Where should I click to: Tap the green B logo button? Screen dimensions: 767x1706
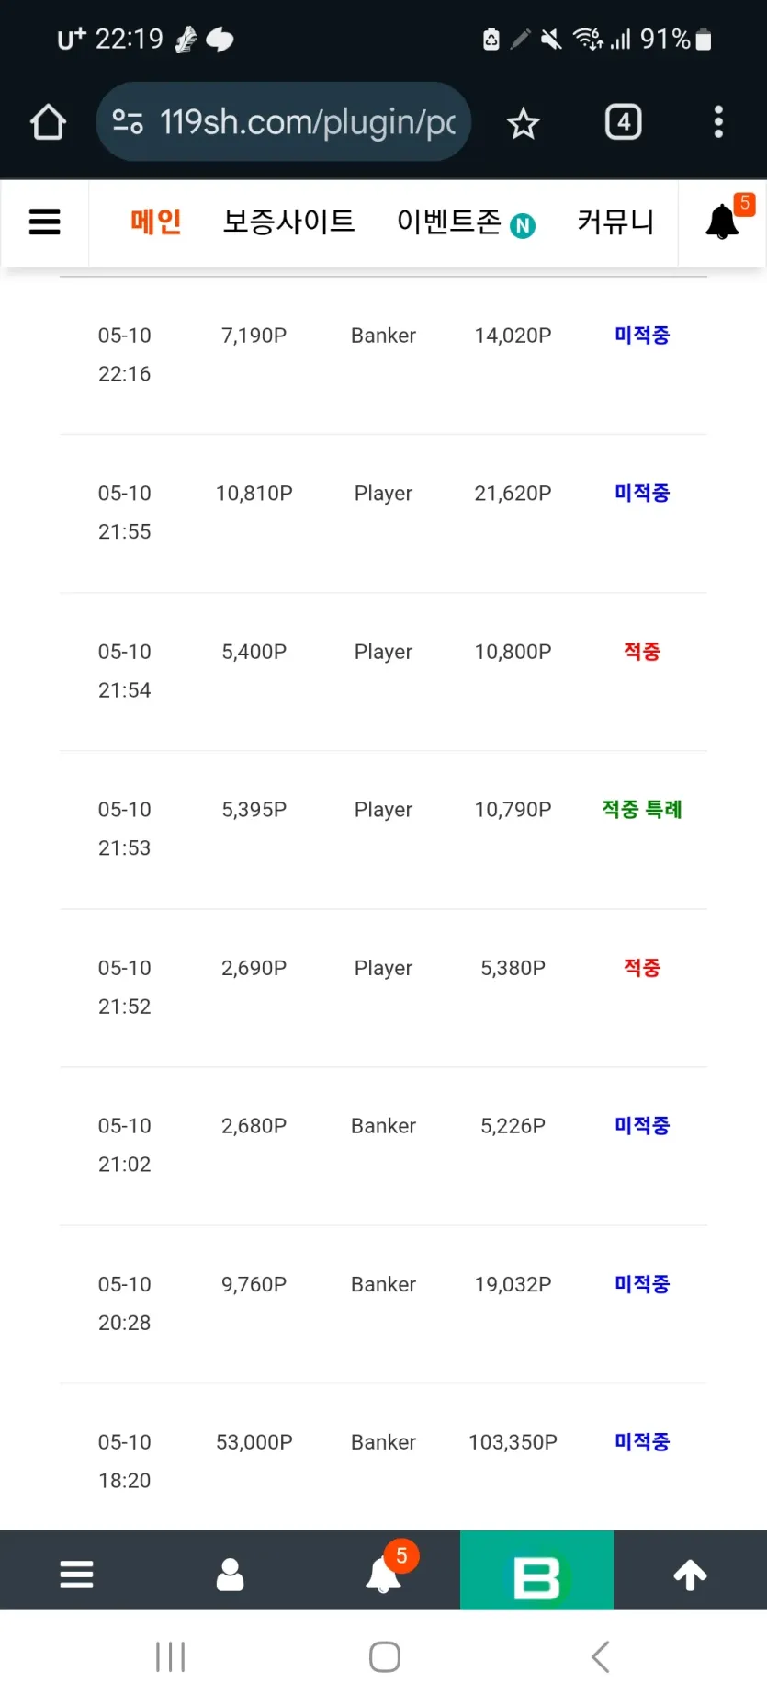(536, 1573)
